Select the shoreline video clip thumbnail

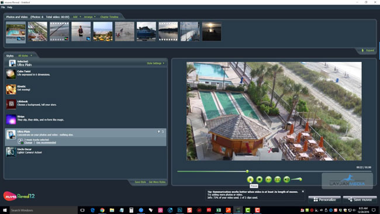[168, 32]
